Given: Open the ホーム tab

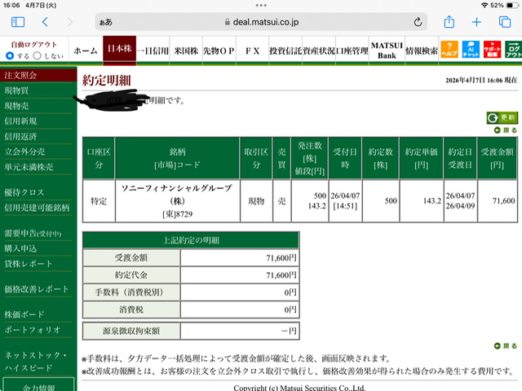Looking at the screenshot, I should [x=86, y=51].
